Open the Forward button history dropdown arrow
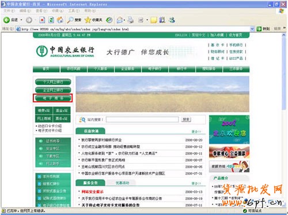This screenshot has height=215, width=288. click(35, 20)
